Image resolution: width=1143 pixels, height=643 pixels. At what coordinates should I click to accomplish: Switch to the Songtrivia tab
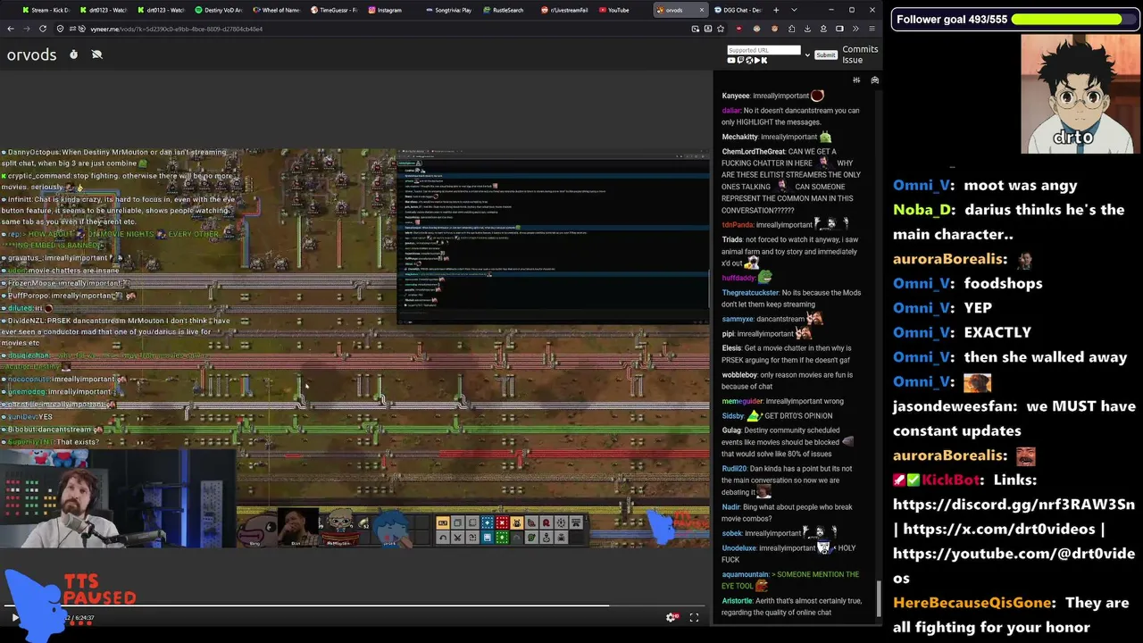click(x=448, y=10)
